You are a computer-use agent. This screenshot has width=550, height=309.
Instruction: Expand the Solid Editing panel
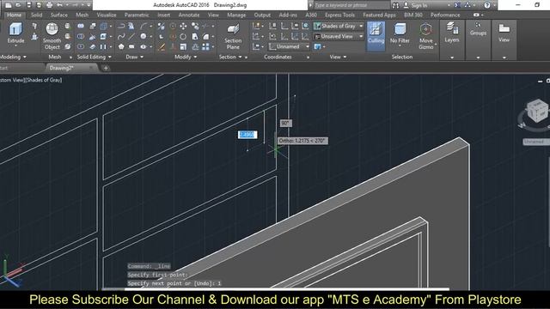(x=94, y=57)
